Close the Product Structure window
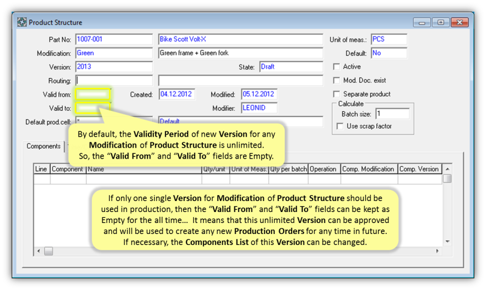Screen dimensions: 486x290 (x=459, y=23)
